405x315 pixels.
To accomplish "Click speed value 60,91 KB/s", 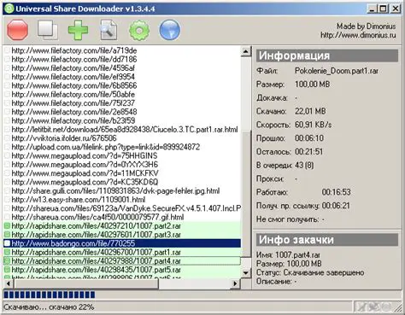I will [313, 125].
